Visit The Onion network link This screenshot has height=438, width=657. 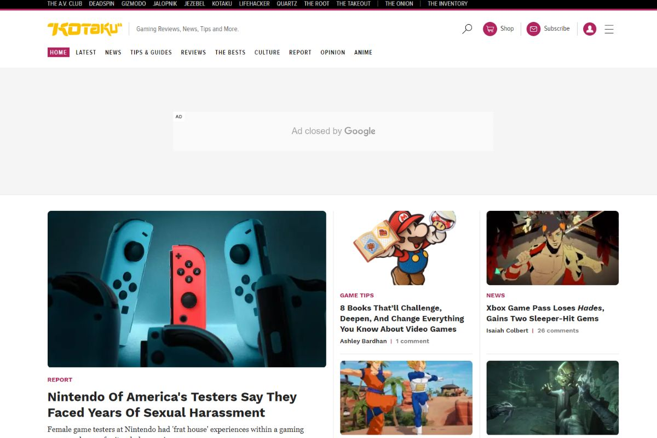tap(398, 4)
